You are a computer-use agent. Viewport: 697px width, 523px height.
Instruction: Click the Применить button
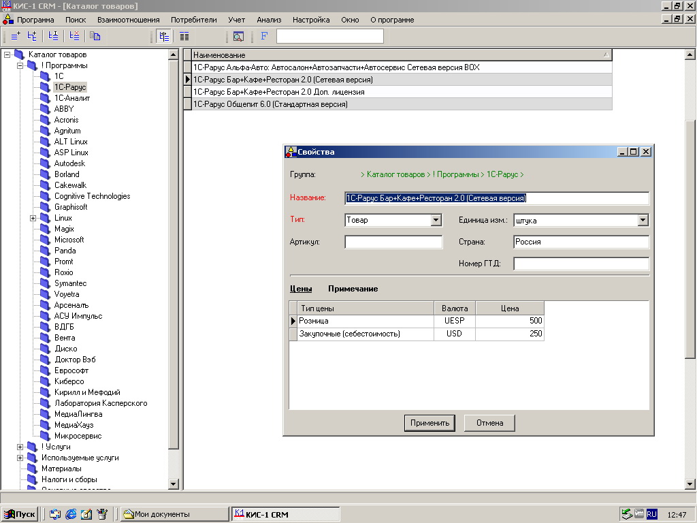pos(430,423)
